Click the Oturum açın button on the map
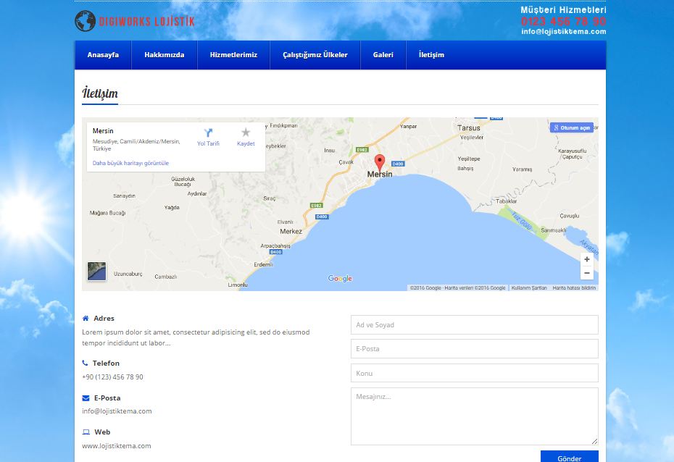Viewport: 674px width, 462px height. [572, 127]
